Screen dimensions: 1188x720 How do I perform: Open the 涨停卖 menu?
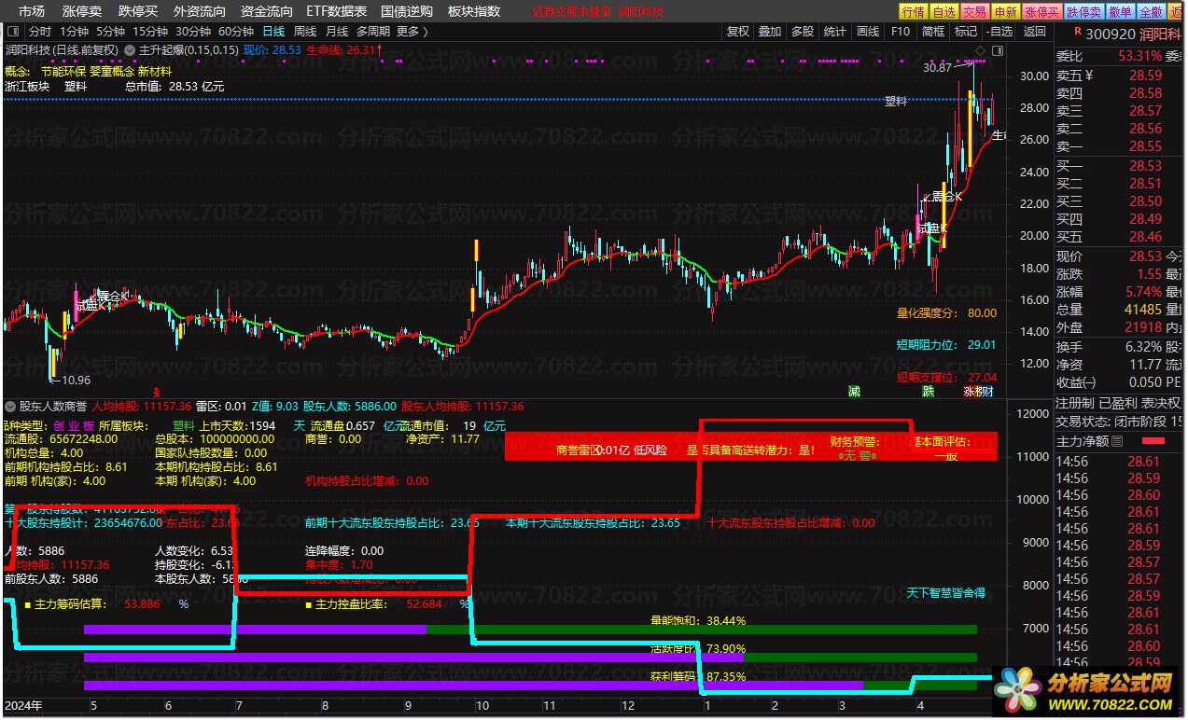pyautogui.click(x=82, y=11)
